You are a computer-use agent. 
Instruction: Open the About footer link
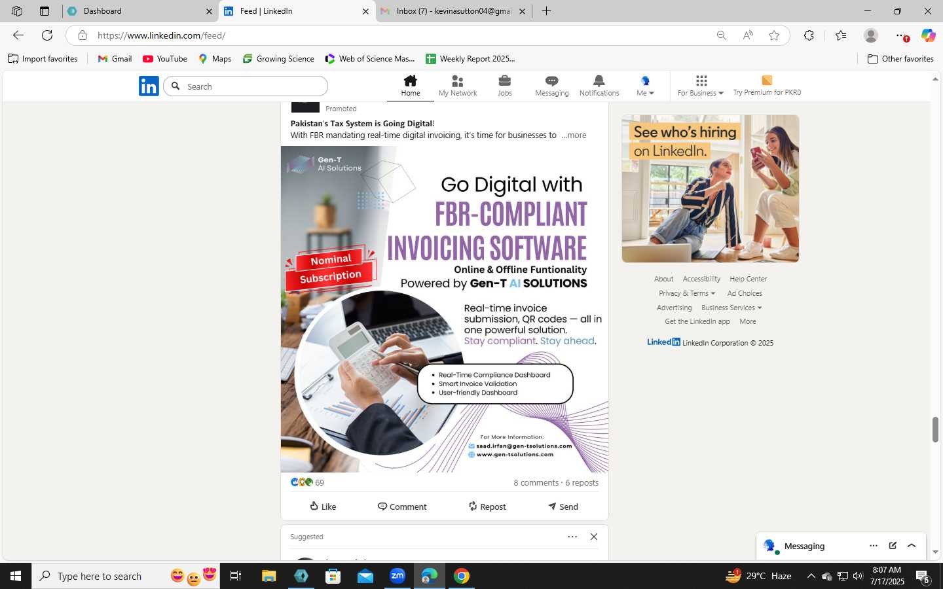tap(663, 279)
